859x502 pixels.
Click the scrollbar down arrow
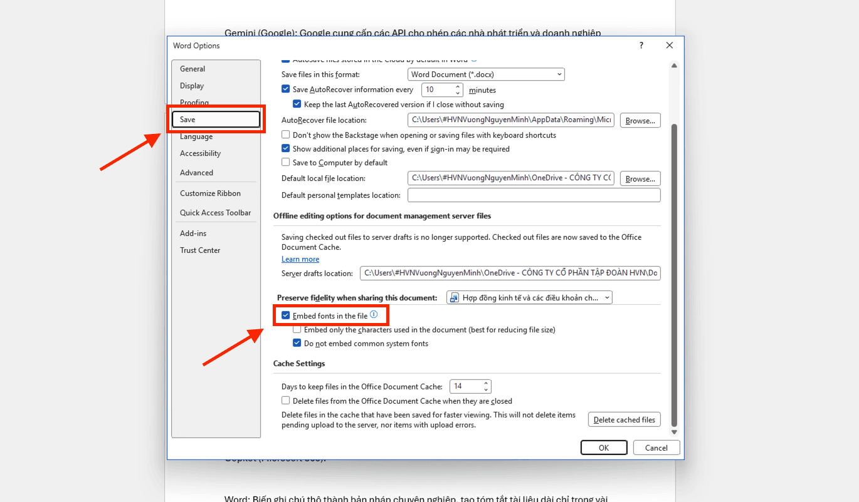pos(675,432)
